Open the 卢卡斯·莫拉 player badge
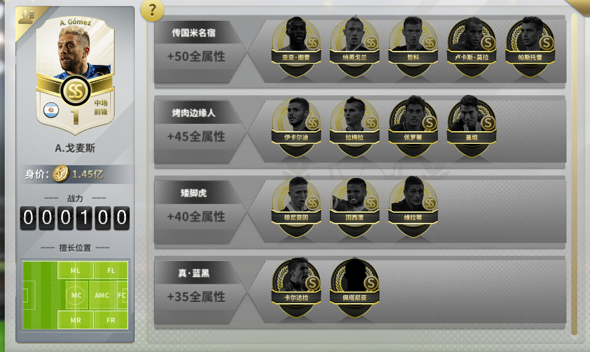The width and height of the screenshot is (590, 352). (x=471, y=47)
